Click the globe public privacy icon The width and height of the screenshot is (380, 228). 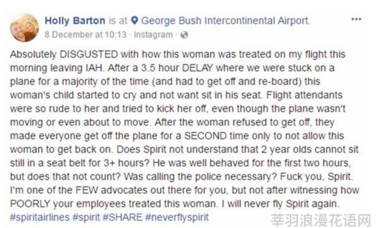(x=184, y=35)
